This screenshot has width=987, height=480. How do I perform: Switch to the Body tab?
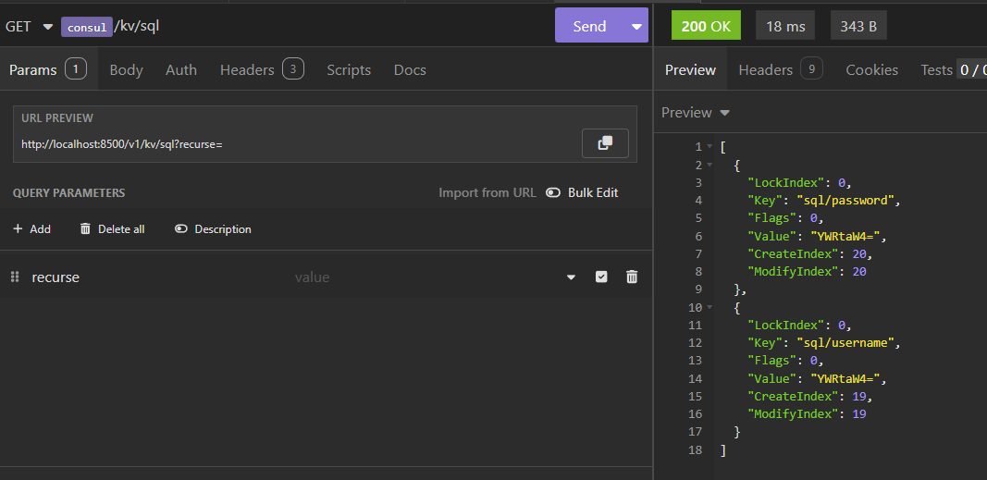click(x=126, y=69)
